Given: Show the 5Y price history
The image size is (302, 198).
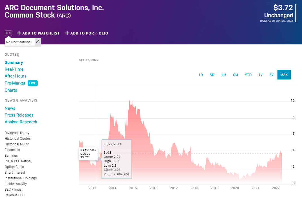Looking at the screenshot, I should pos(272,75).
